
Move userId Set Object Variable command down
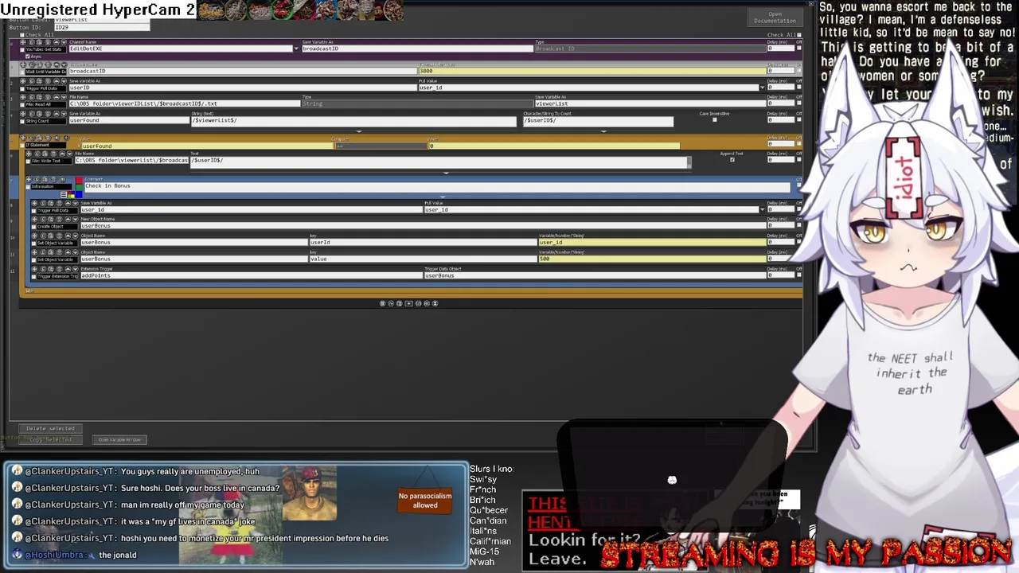76,236
